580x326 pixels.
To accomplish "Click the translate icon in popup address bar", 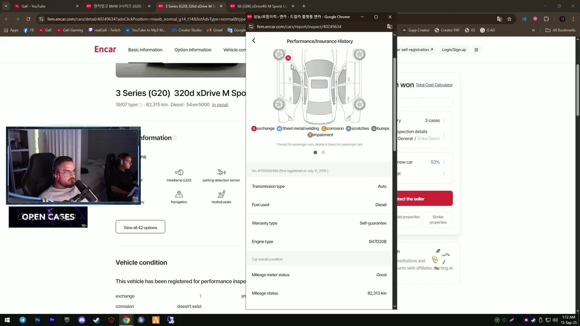I will coord(389,27).
